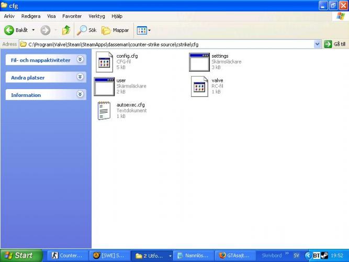
Task: Open the view mode dropdown in toolbar
Action: [143, 30]
